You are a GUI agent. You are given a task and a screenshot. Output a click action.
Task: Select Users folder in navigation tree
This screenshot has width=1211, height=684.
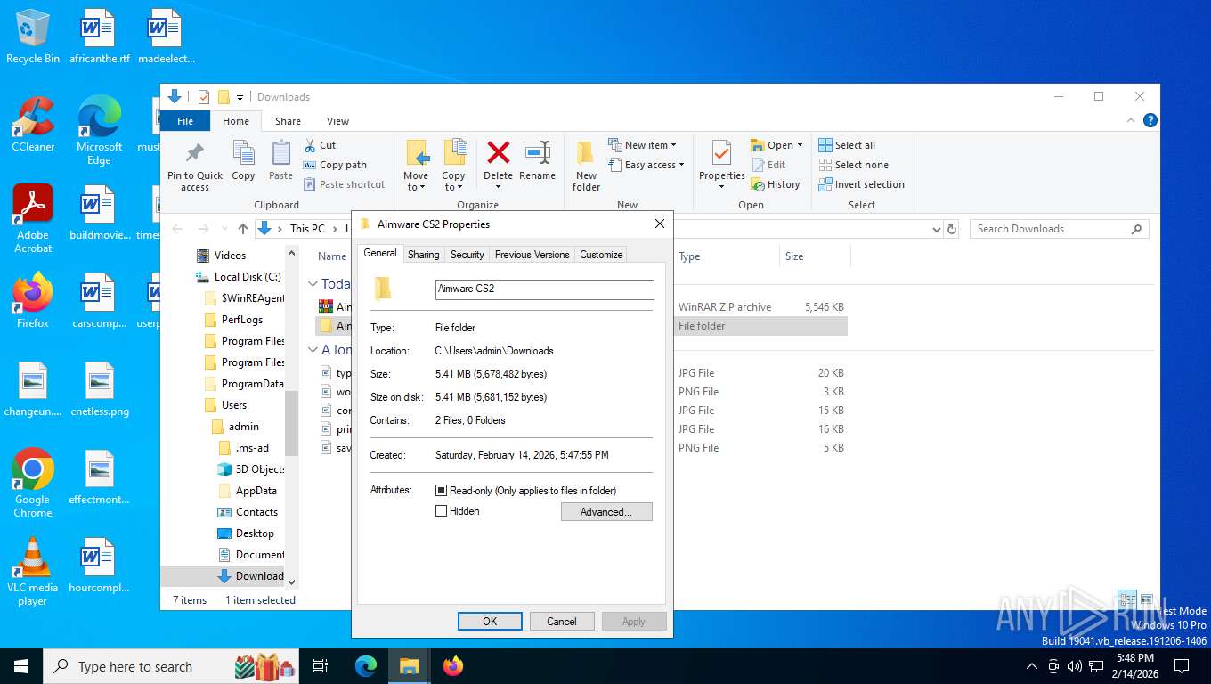pyautogui.click(x=225, y=405)
